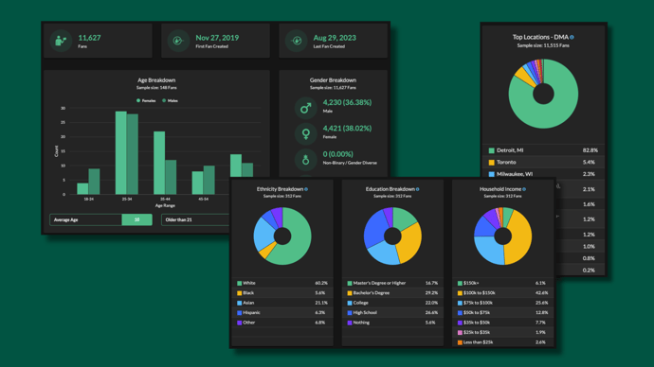Click the Less than $25k income swatch
Viewport: 654px width, 367px height.
point(460,342)
